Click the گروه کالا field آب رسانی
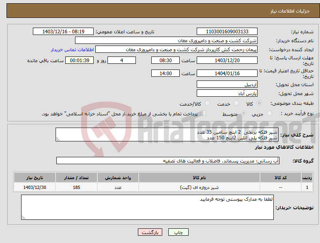The width and height of the screenshot is (320, 243). click(168, 161)
